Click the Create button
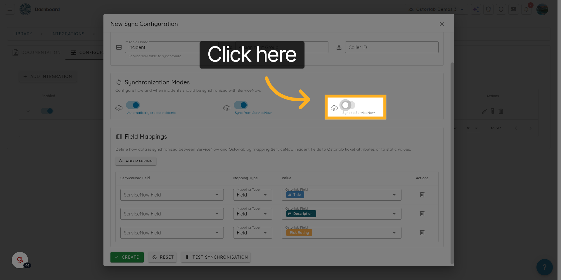This screenshot has width=561, height=280. [127, 257]
